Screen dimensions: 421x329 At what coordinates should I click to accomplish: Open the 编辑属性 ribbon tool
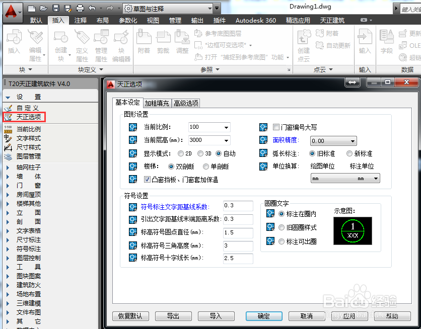point(35,46)
